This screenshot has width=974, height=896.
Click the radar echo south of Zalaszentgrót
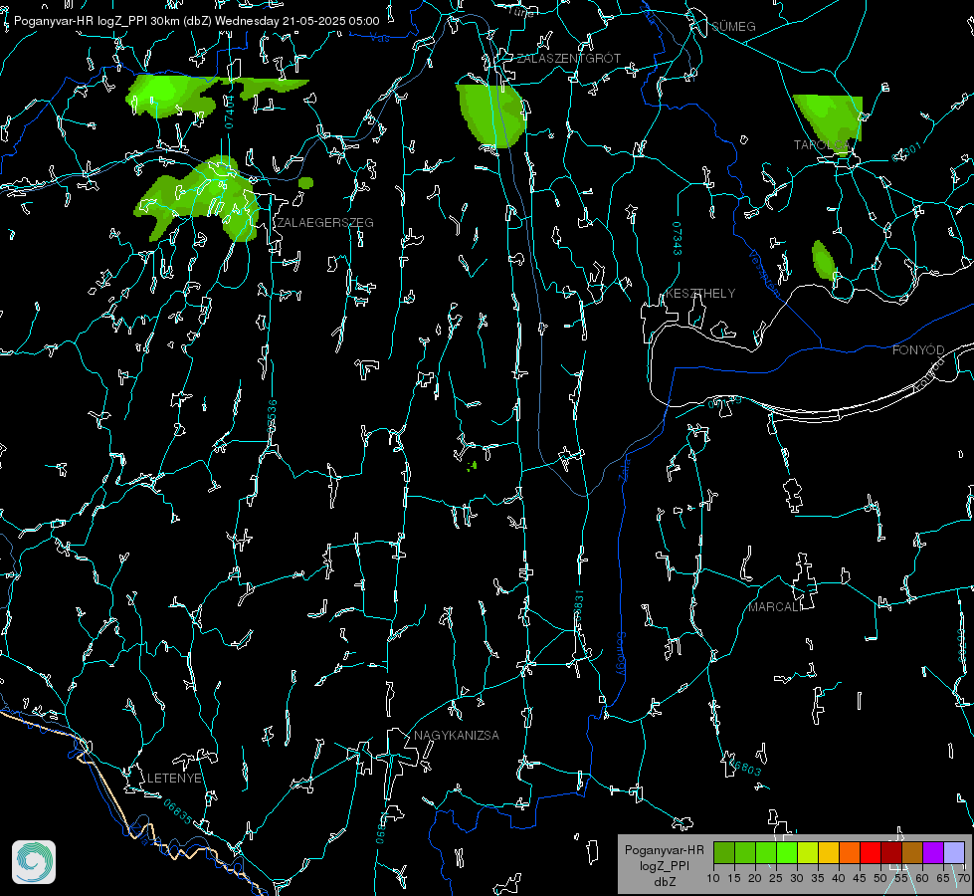[490, 115]
